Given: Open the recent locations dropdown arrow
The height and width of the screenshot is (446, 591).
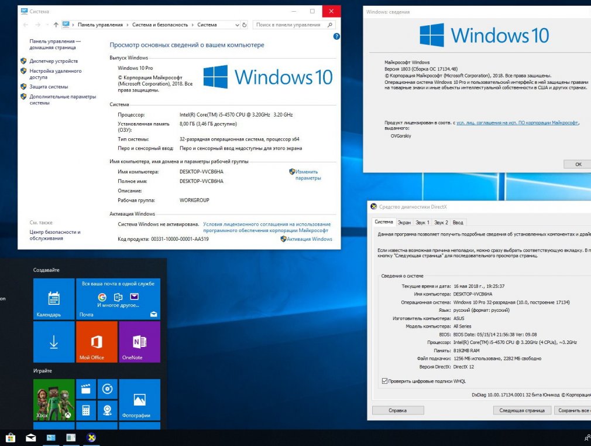Looking at the screenshot, I should tap(47, 25).
